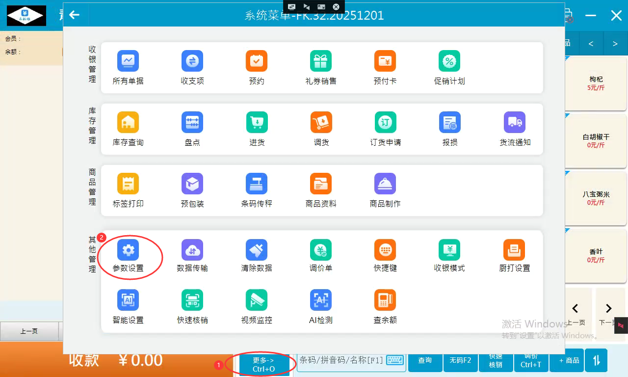The width and height of the screenshot is (628, 377).
Task: Open 条码传秤 barcode scale icon
Action: coord(257,184)
